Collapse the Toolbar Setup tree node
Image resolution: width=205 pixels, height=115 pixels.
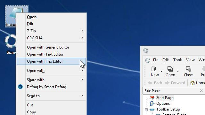[x=146, y=110]
